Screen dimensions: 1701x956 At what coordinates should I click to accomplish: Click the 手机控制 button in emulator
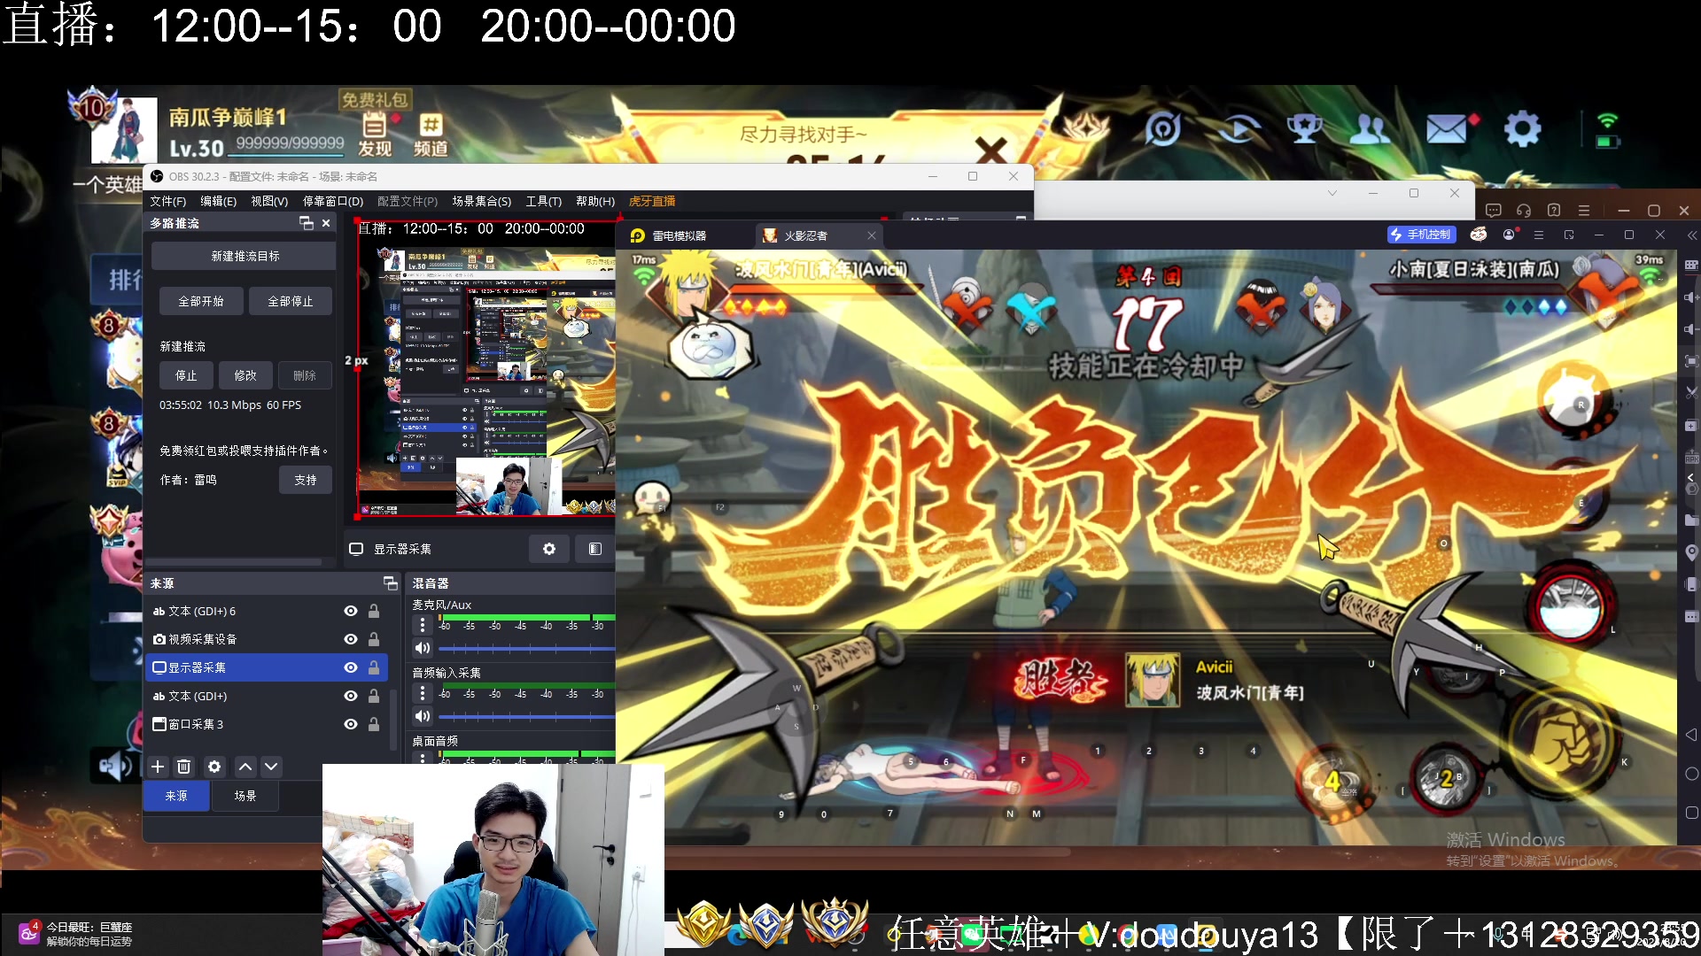coord(1422,235)
